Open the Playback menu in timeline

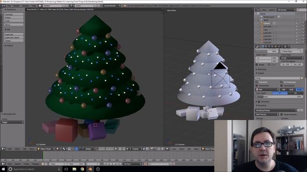tap(35, 164)
